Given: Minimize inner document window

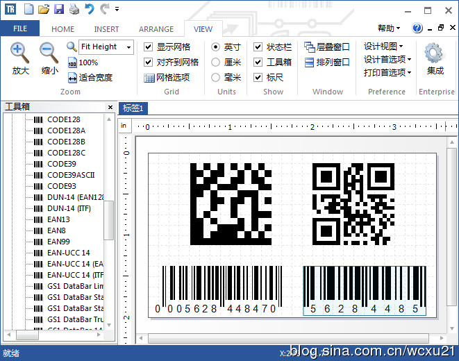Looking at the screenshot, I should click(430, 28).
